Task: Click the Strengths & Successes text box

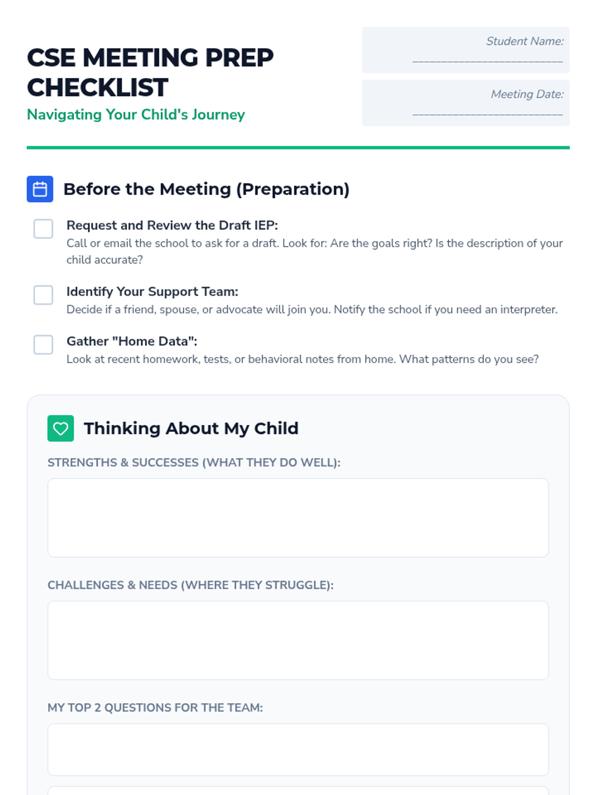Action: point(298,518)
